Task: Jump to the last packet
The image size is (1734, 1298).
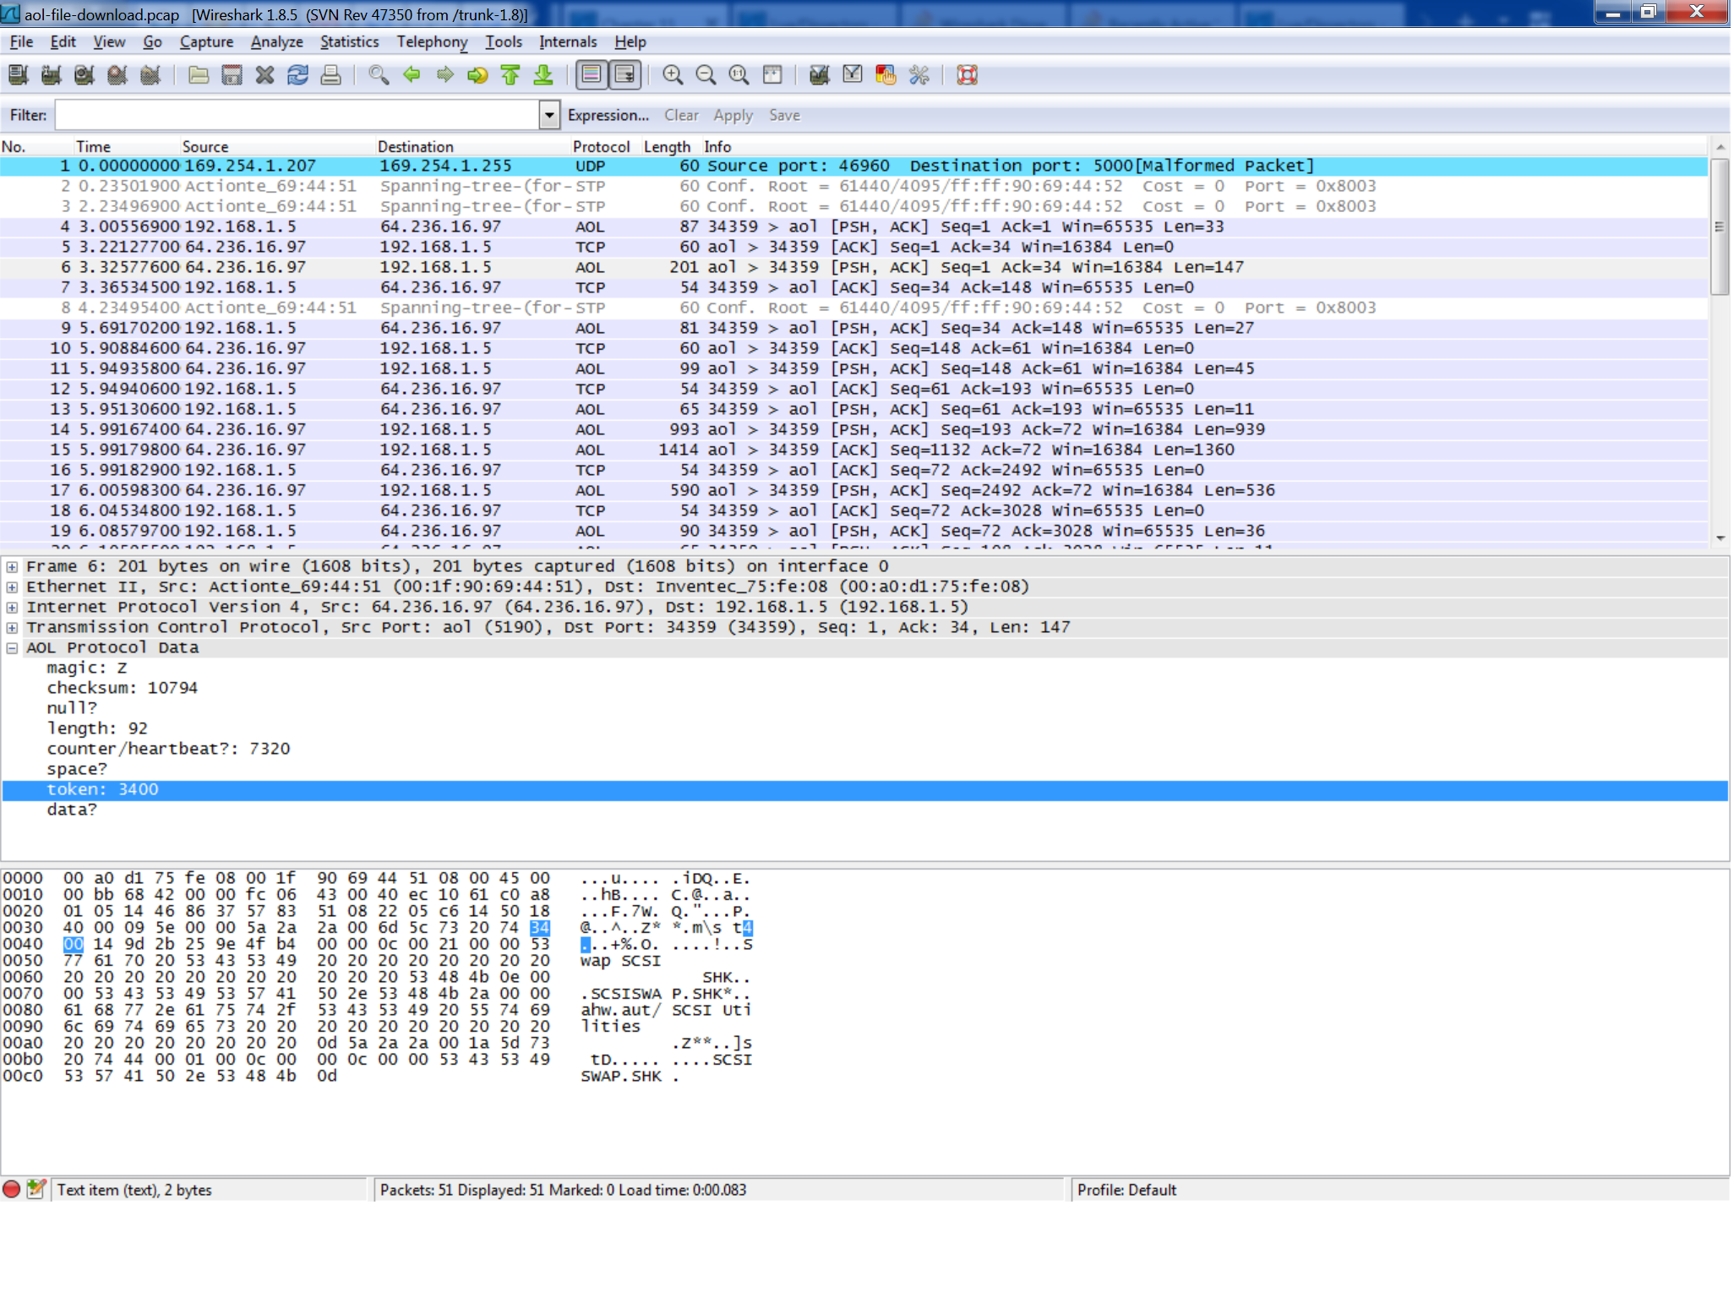Action: pos(543,75)
